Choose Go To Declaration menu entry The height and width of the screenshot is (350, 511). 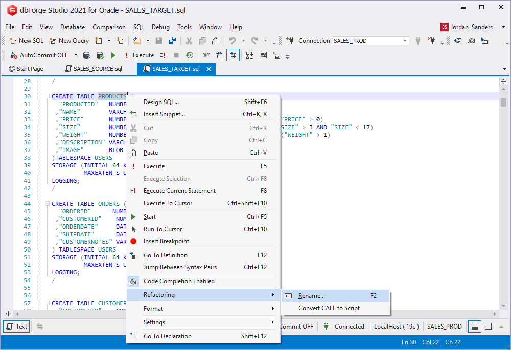(x=203, y=336)
